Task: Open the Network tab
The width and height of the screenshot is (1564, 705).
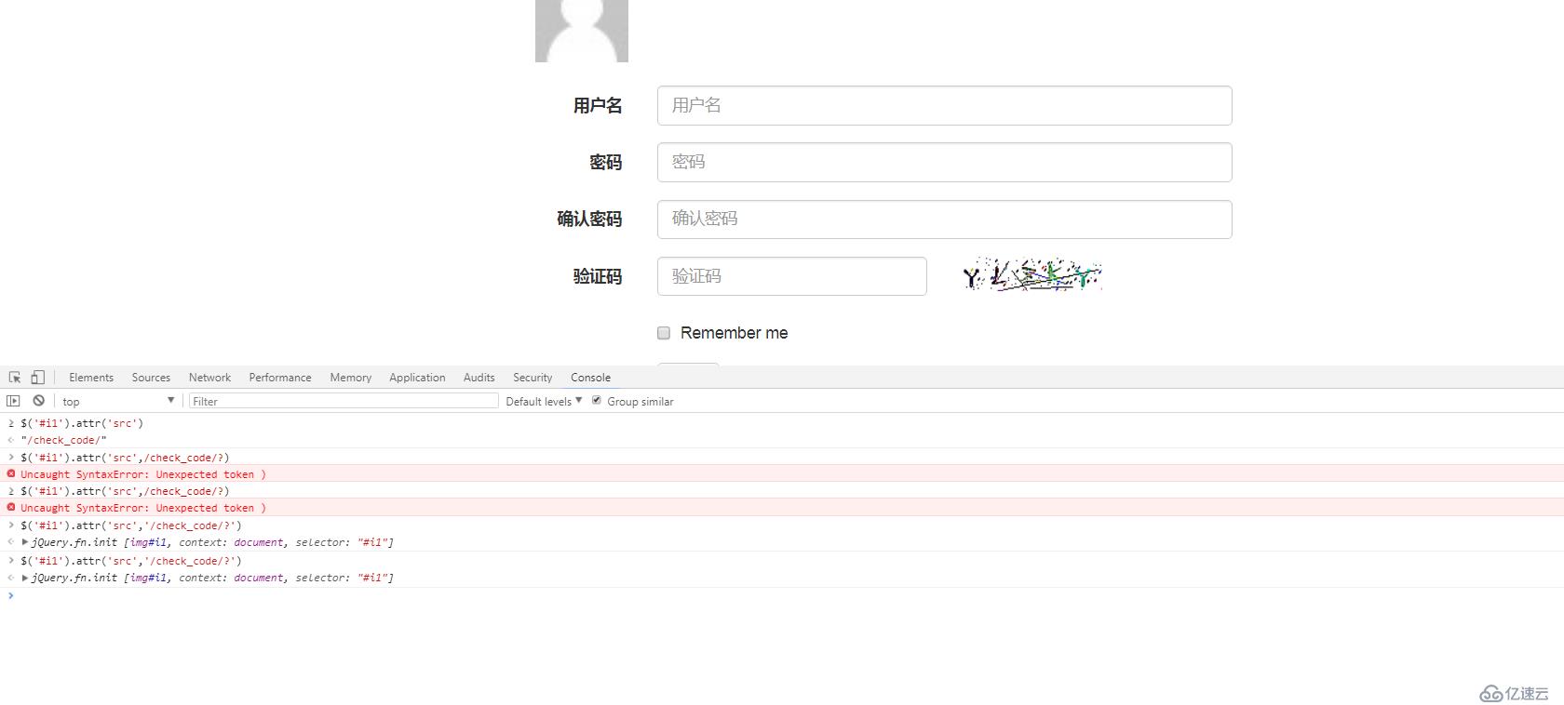Action: pyautogui.click(x=209, y=378)
